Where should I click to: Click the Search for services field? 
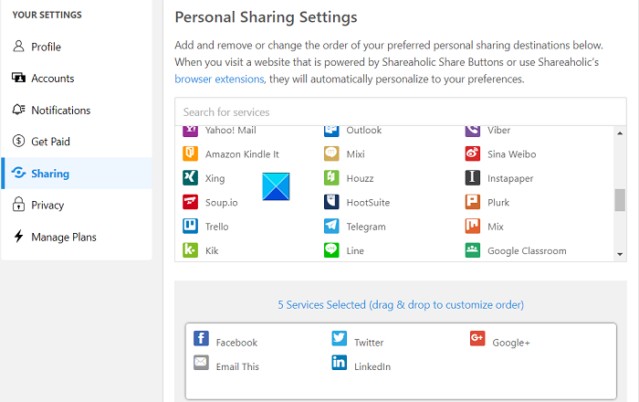pos(400,112)
